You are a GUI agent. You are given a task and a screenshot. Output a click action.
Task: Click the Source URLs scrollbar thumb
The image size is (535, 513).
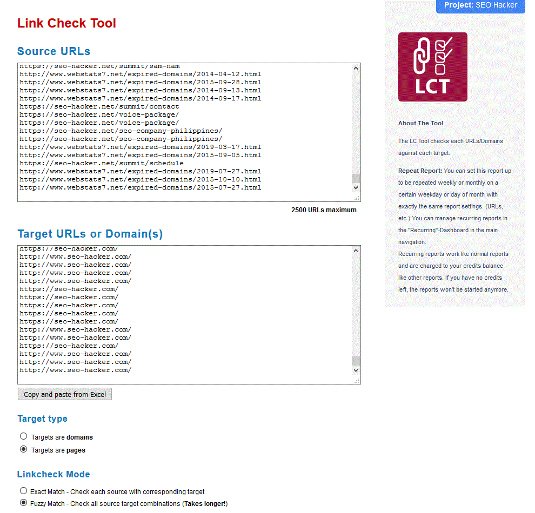pyautogui.click(x=356, y=178)
